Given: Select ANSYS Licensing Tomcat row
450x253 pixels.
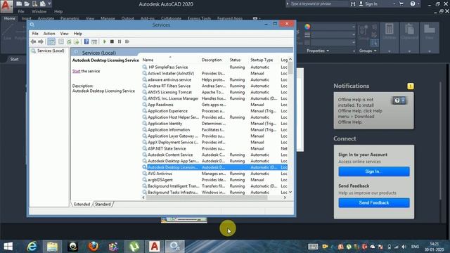Looking at the screenshot, I should tap(214, 92).
